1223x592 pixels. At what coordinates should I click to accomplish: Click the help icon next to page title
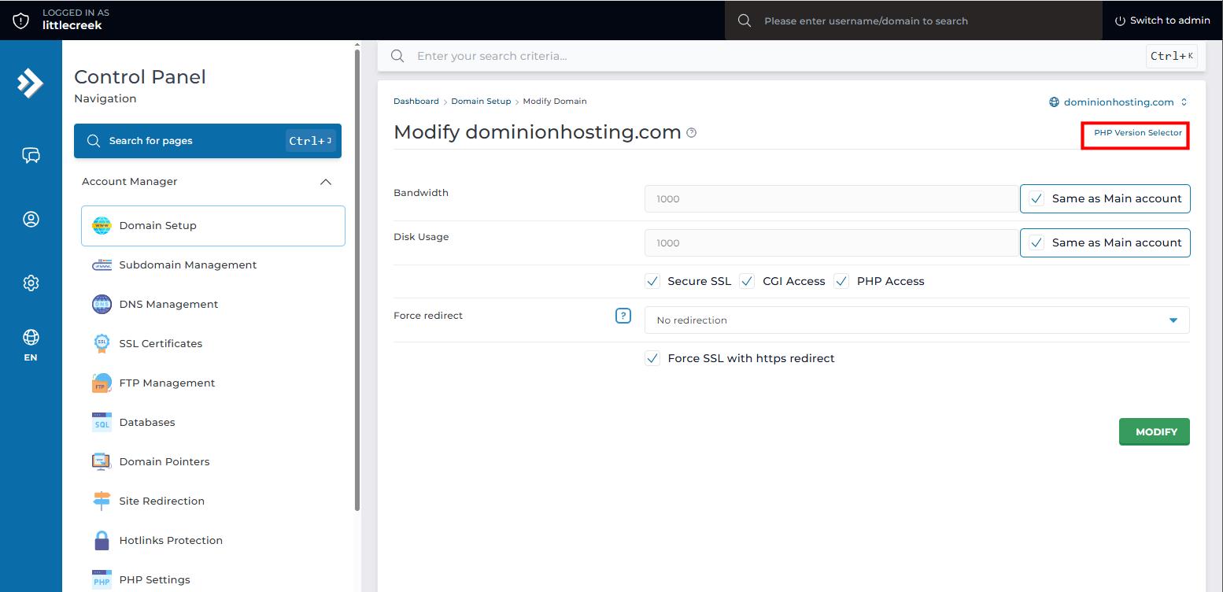point(691,133)
